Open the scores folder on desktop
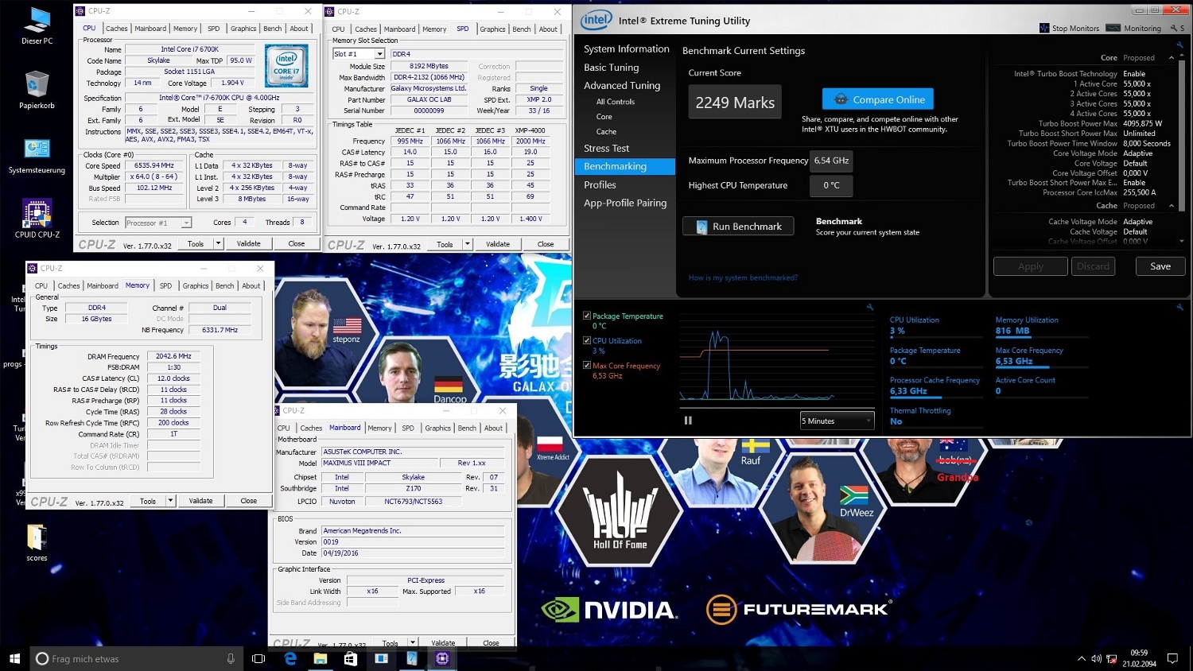Screen dimensions: 1193x671 coord(37,543)
